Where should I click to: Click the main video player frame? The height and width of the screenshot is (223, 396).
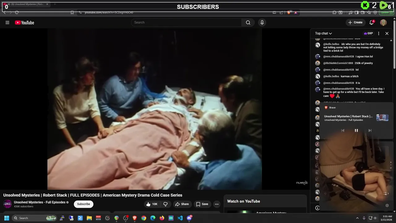click(x=155, y=109)
